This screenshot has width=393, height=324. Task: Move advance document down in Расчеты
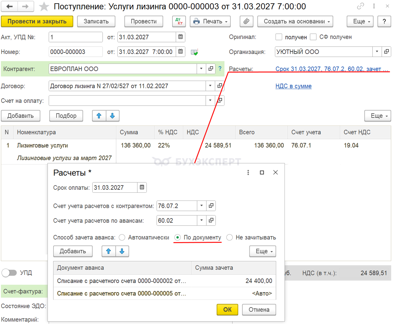coord(122,251)
